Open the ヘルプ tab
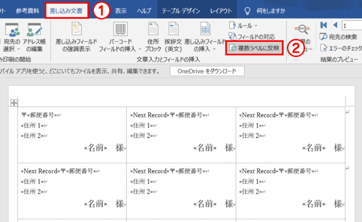Screen dimensions: 362x222 [144, 11]
